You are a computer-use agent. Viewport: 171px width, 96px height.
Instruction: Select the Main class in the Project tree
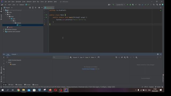click(x=20, y=25)
